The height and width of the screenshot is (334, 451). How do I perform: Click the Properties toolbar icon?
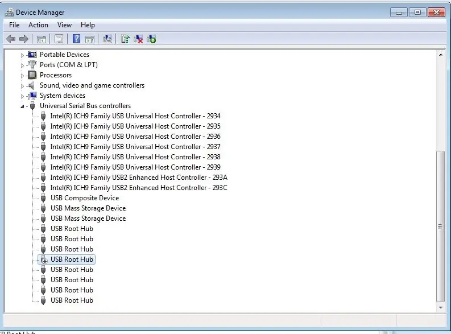[59, 39]
